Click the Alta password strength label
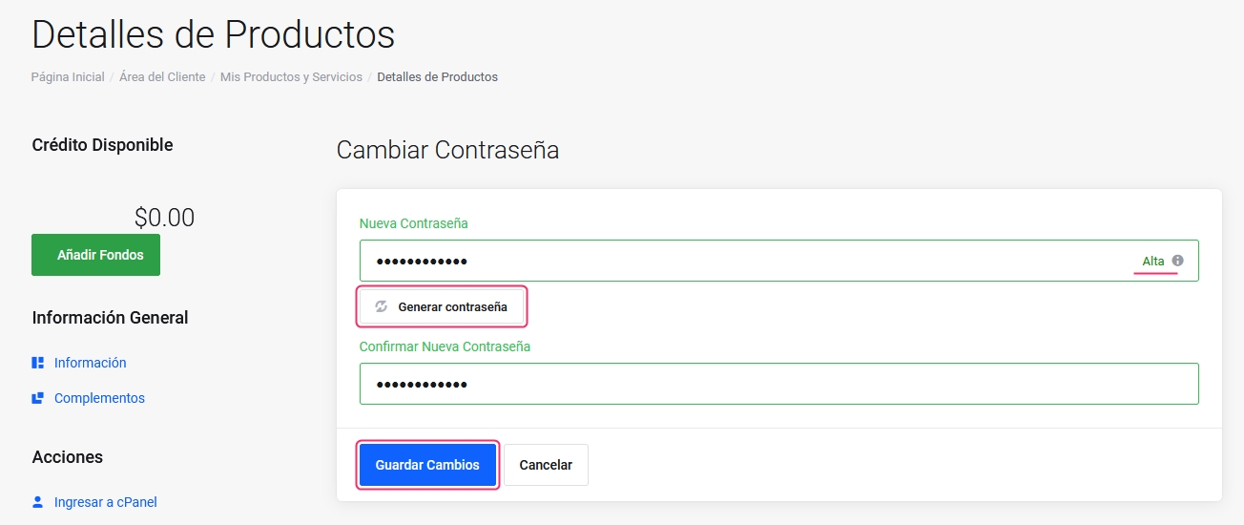 pyautogui.click(x=1153, y=261)
